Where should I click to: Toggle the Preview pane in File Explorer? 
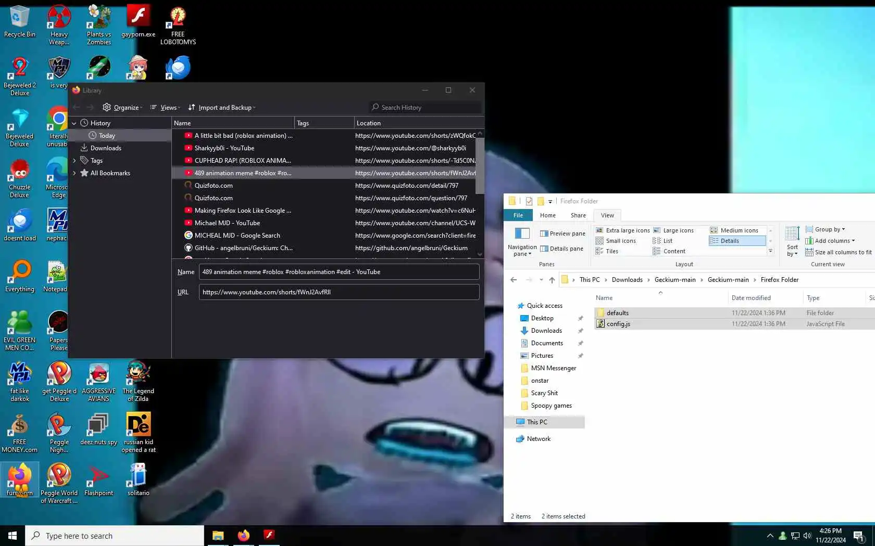click(x=562, y=233)
